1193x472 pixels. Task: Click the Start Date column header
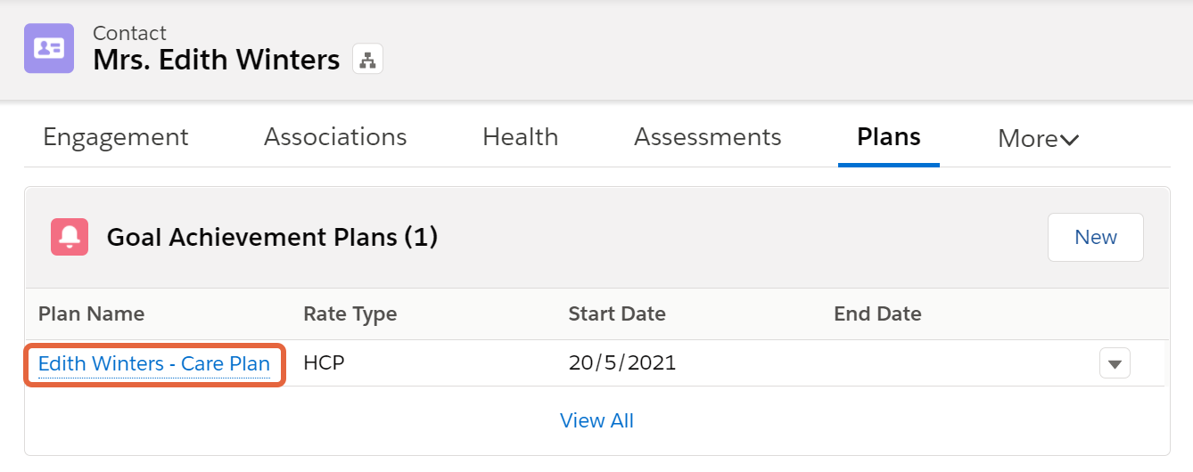[x=617, y=313]
